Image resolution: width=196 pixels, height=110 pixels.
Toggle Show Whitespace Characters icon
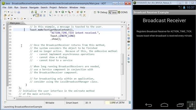pyautogui.click(x=44, y=15)
